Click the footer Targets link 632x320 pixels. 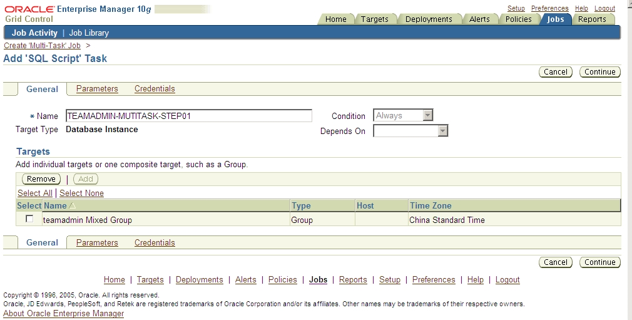click(x=150, y=280)
